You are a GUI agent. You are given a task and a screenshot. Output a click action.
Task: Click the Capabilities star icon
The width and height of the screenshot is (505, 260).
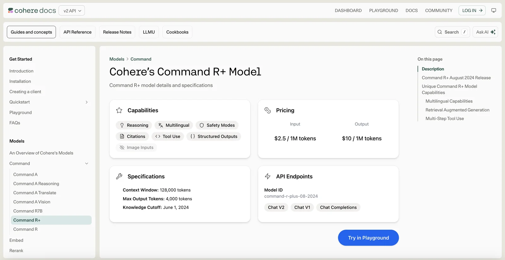[119, 110]
